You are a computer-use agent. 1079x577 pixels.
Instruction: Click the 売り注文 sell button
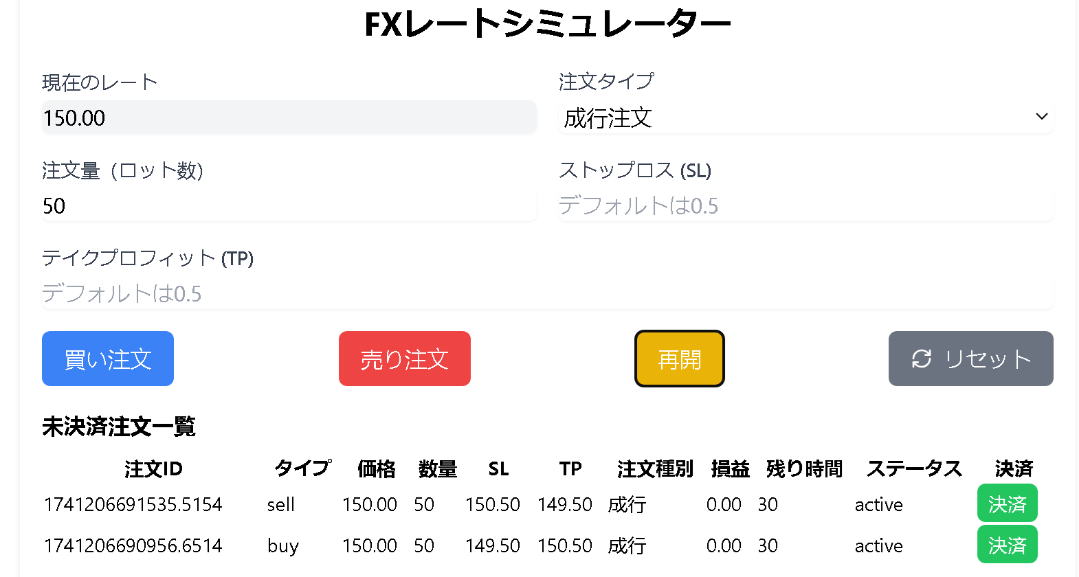point(404,359)
